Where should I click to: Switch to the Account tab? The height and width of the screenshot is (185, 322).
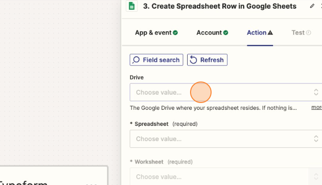click(213, 33)
